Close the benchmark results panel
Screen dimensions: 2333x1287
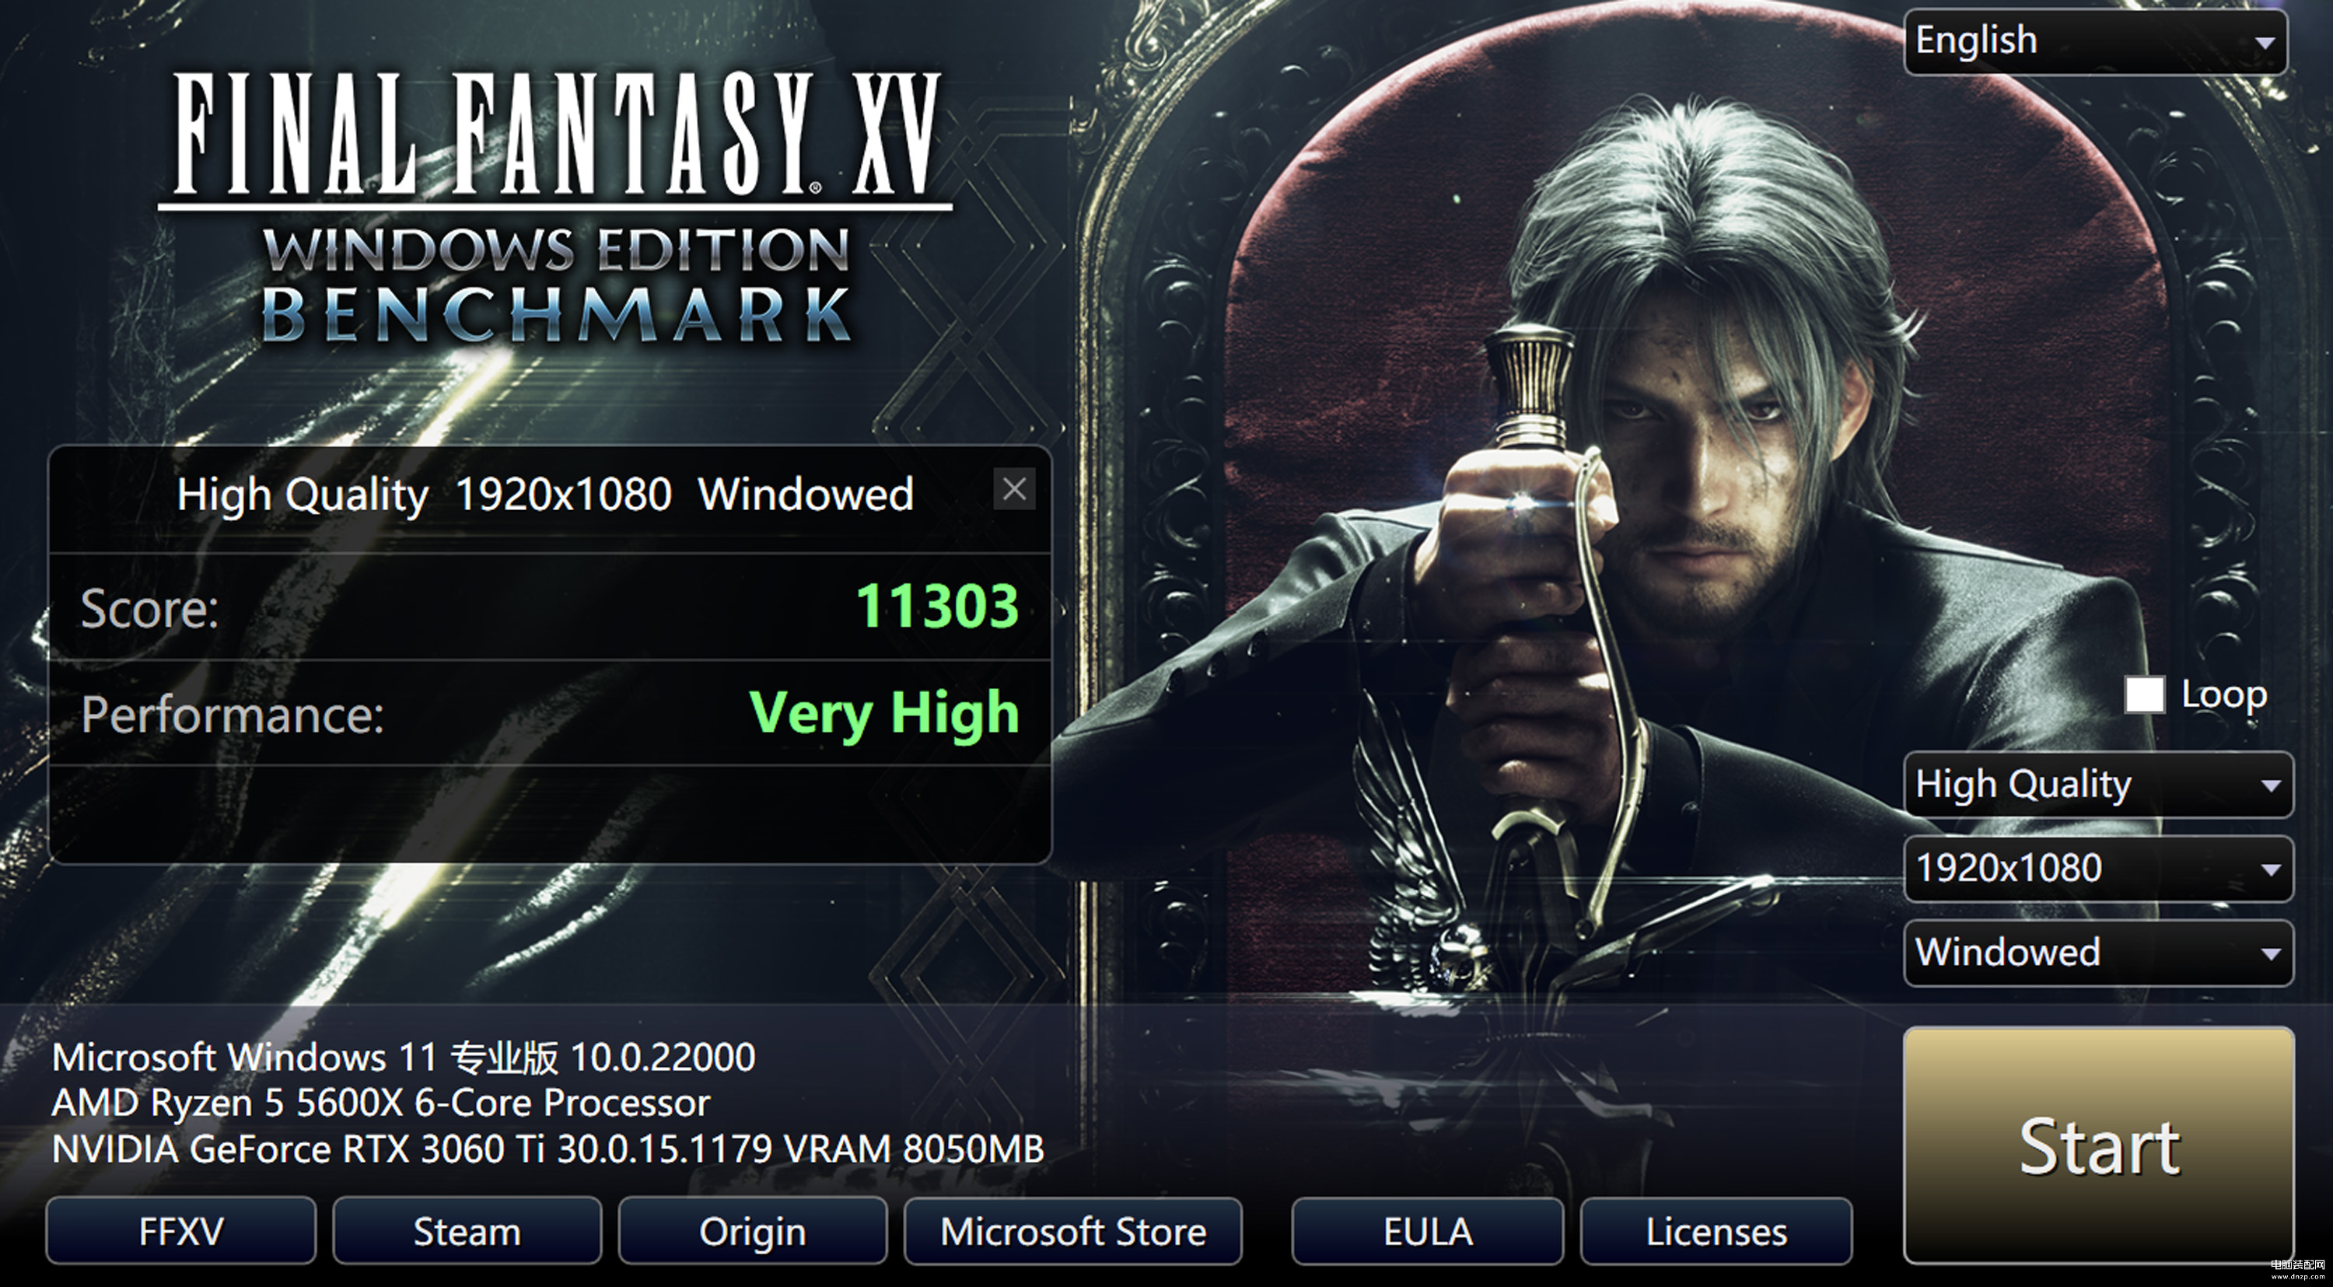[1013, 490]
